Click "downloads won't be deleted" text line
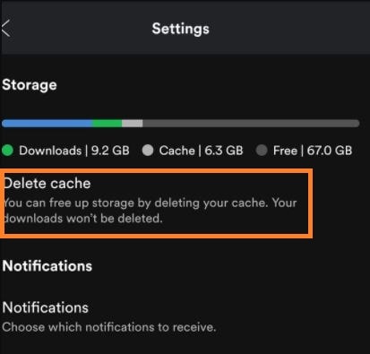 coord(83,219)
